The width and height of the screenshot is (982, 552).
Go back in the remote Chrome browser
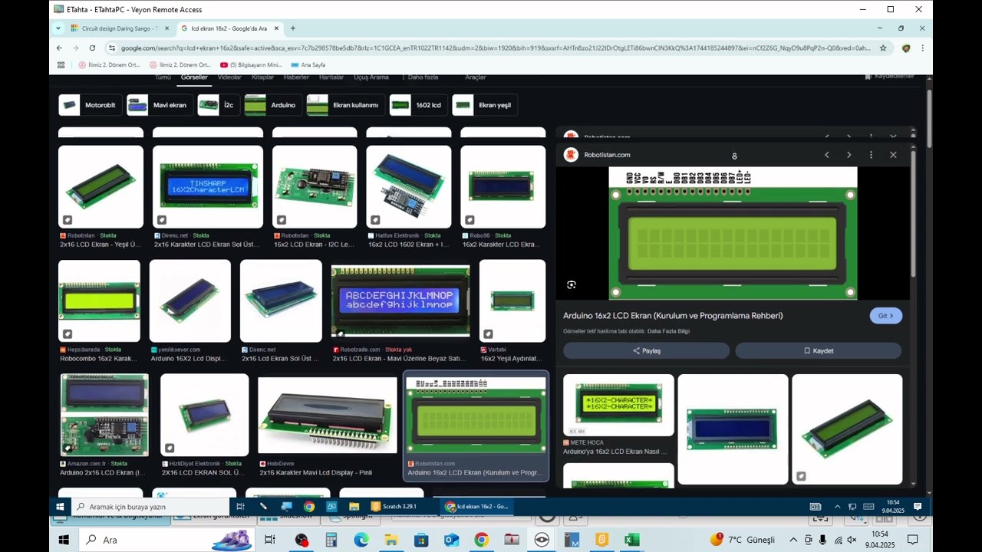(x=59, y=48)
